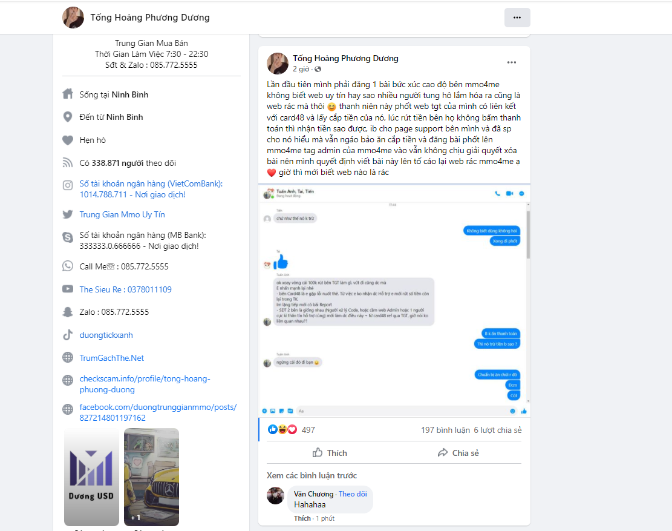
Task: Open the Dương USD featured story thumbnail
Action: (91, 477)
